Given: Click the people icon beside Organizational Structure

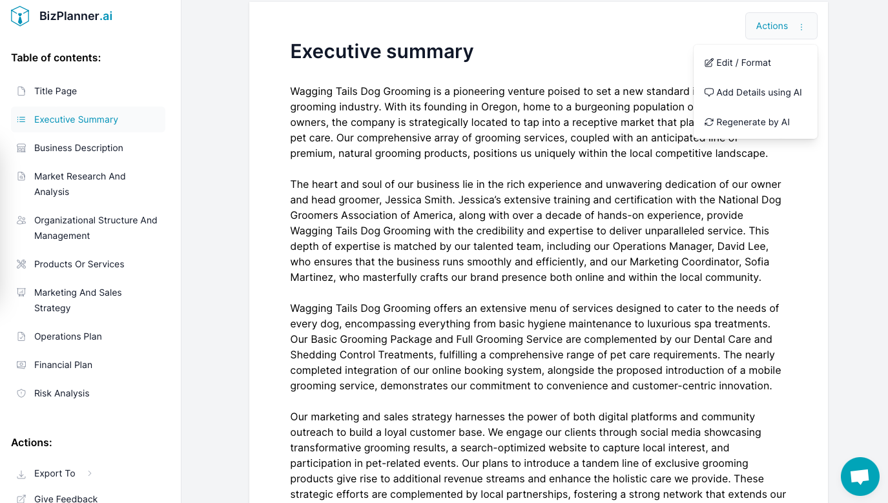Looking at the screenshot, I should [x=21, y=220].
